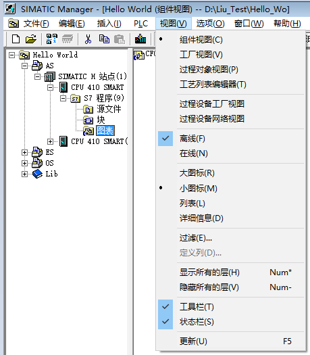The height and width of the screenshot is (355, 310).
Task: Click the SIMATIC Manager title bar icon
Action: 10,9
